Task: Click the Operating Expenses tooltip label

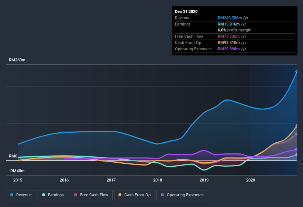Action: pos(193,49)
